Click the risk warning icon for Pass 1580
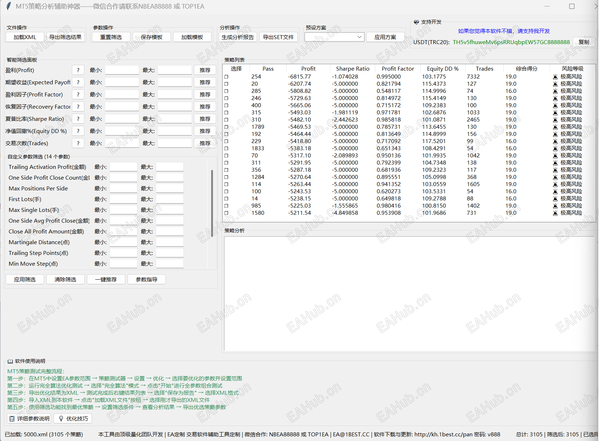The image size is (599, 441). [x=555, y=213]
